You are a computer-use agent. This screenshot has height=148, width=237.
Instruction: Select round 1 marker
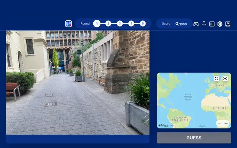[97, 24]
